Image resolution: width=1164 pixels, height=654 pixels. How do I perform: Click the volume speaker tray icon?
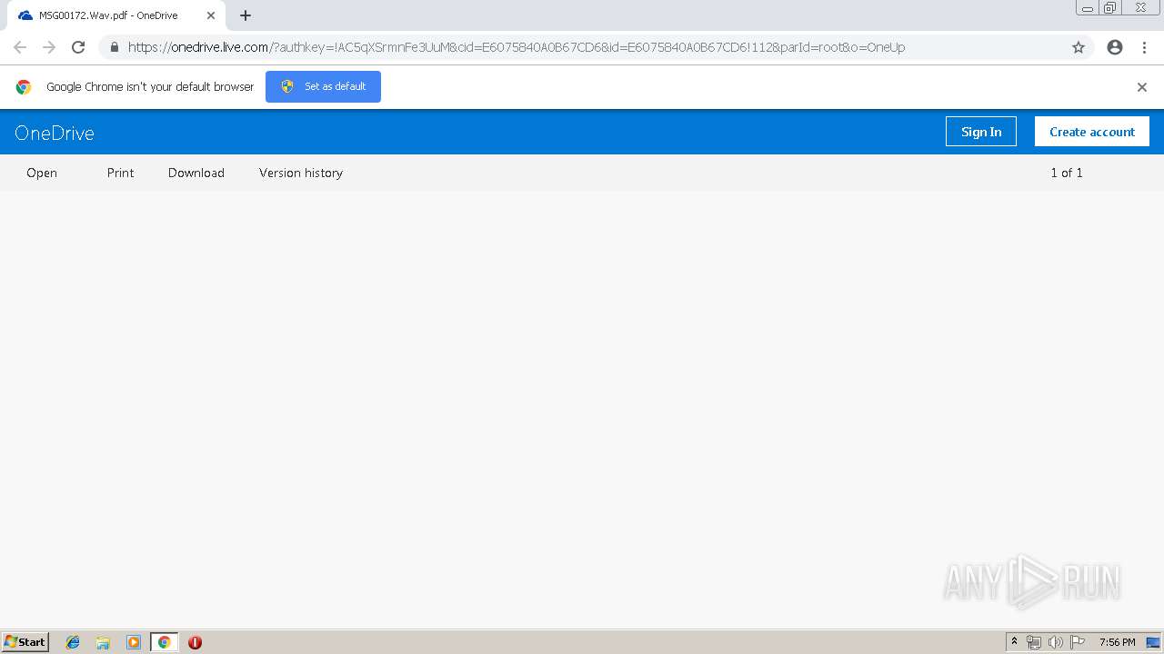[1056, 642]
